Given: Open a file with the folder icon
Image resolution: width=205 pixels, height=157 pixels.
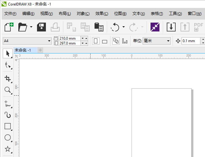Looking at the screenshot, I should pyautogui.click(x=22, y=27).
